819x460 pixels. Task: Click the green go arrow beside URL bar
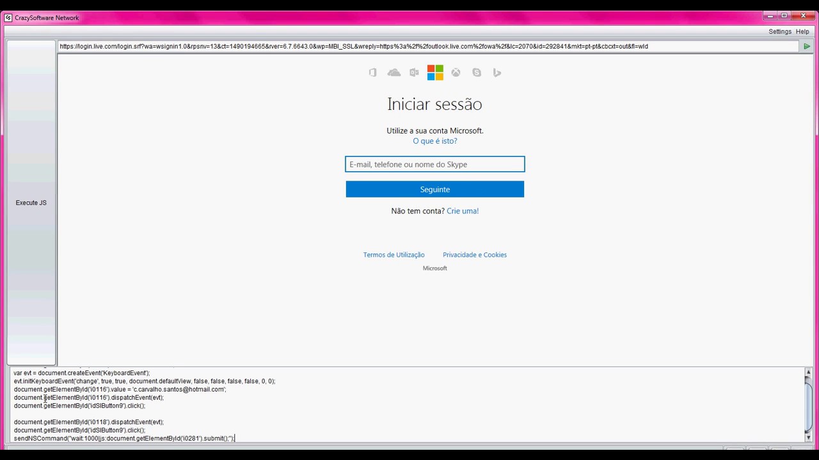tap(807, 46)
